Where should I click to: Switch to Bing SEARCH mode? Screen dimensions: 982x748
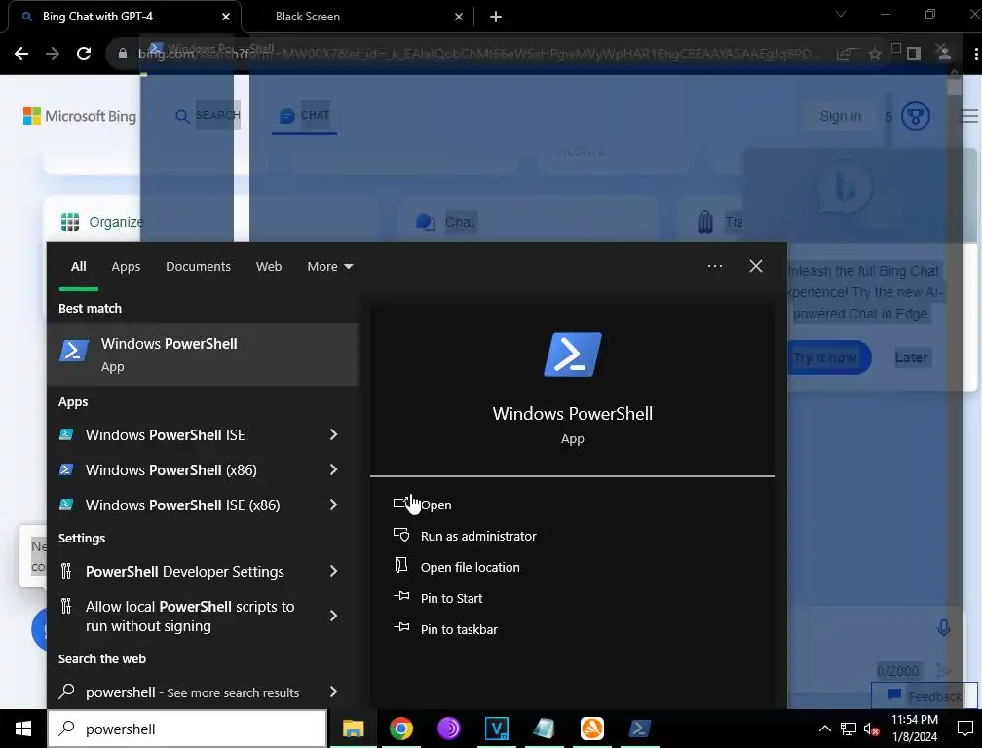click(x=208, y=115)
